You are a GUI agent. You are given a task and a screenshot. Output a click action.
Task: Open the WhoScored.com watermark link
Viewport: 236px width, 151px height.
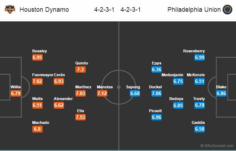(217, 146)
